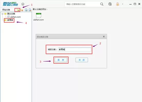
Task: Click the 爱站SEO工具包 logo
Action: click(x=10, y=4)
